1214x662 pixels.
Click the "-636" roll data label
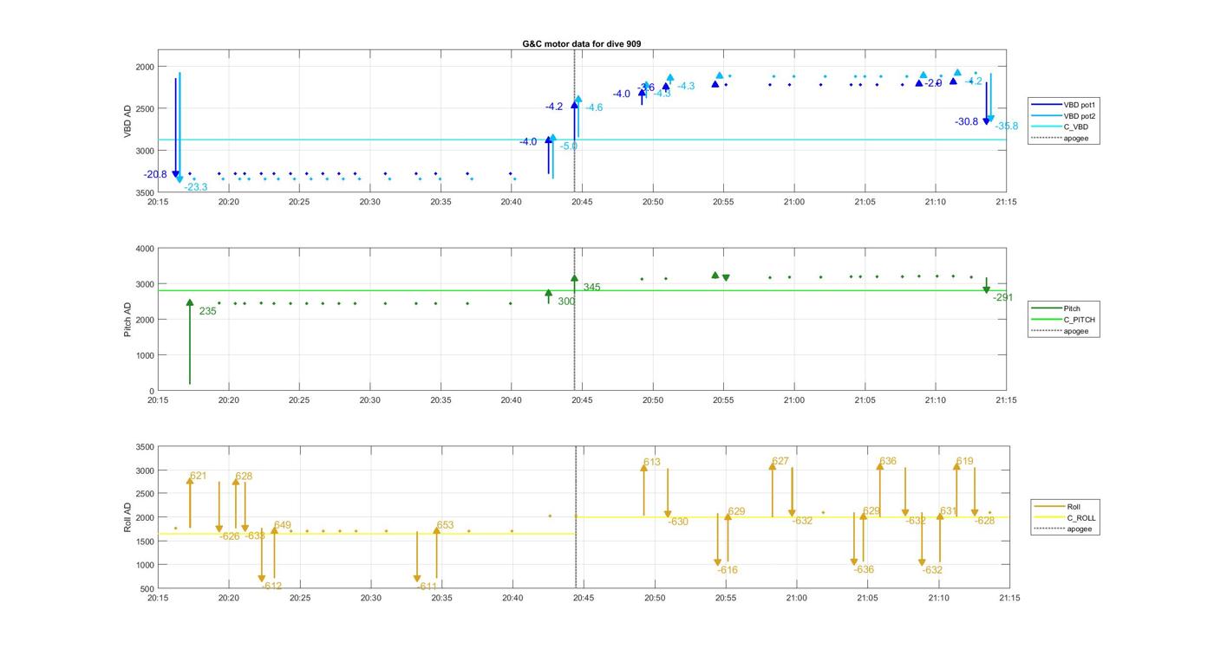point(864,570)
